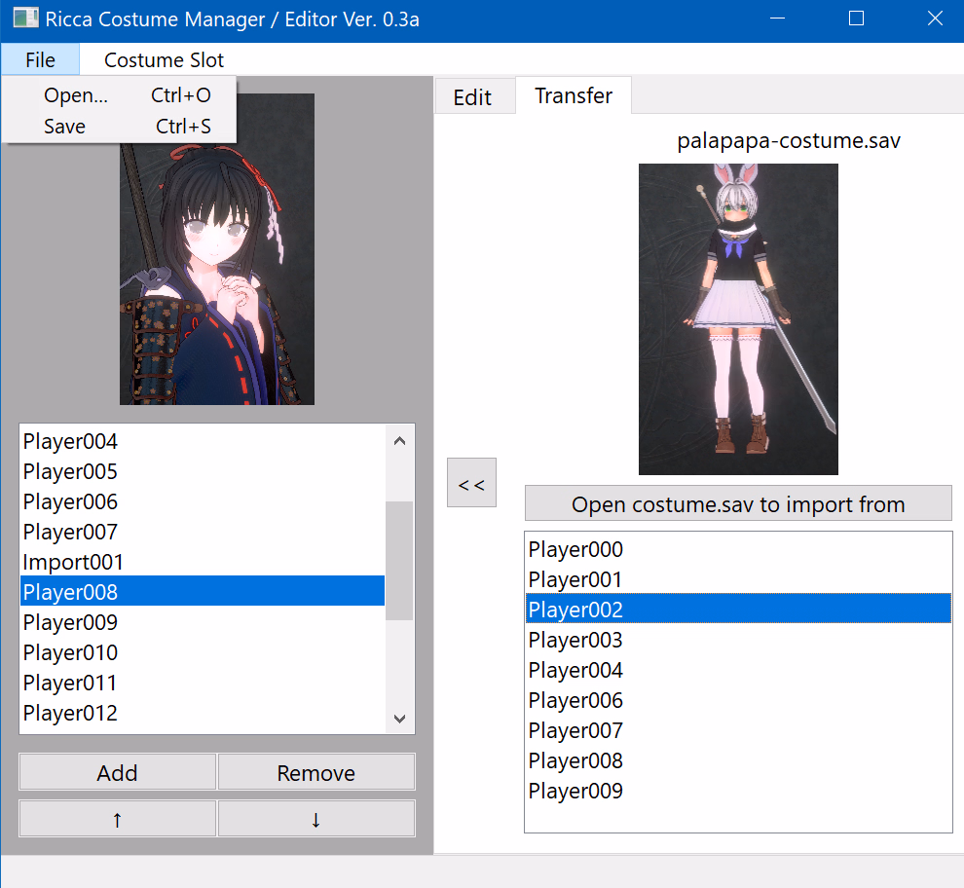Click the app icon in title bar

(25, 19)
